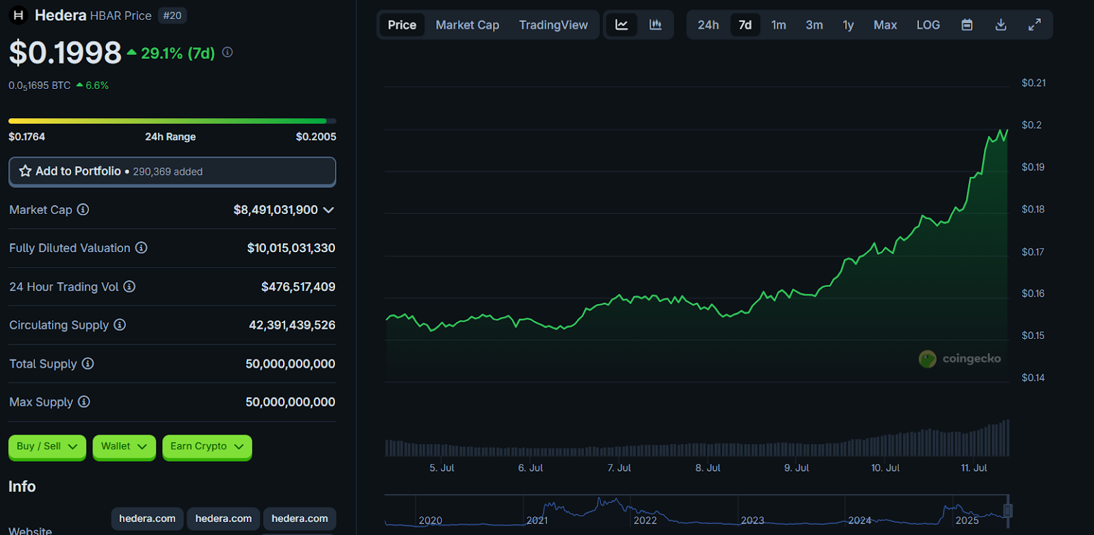Click the $476,517,409 trading volume value
The width and height of the screenshot is (1094, 535).
[298, 287]
